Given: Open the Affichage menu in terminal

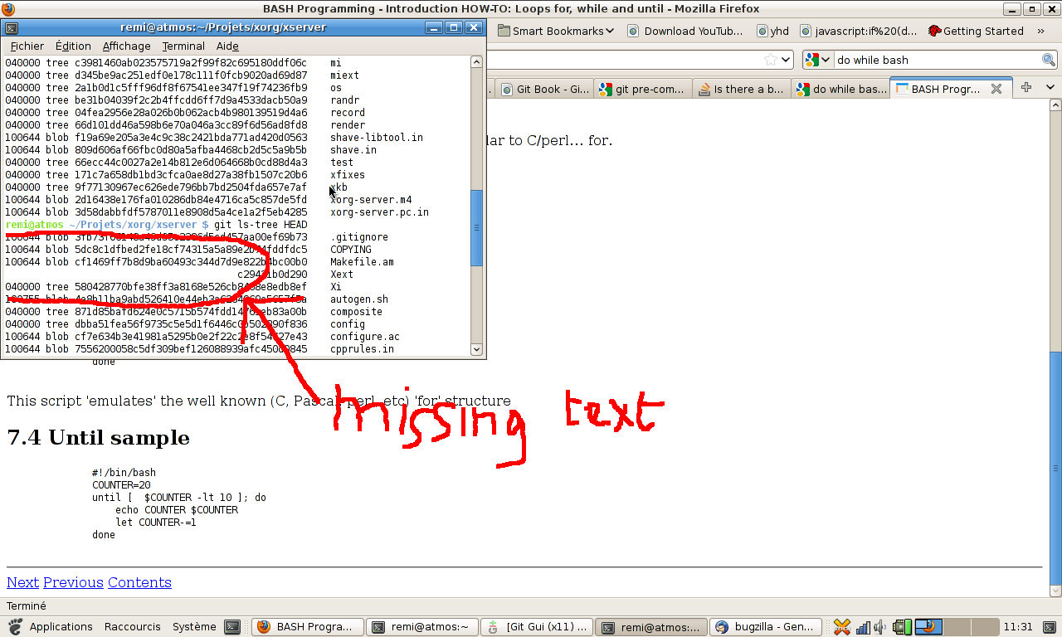Looking at the screenshot, I should click(x=126, y=46).
